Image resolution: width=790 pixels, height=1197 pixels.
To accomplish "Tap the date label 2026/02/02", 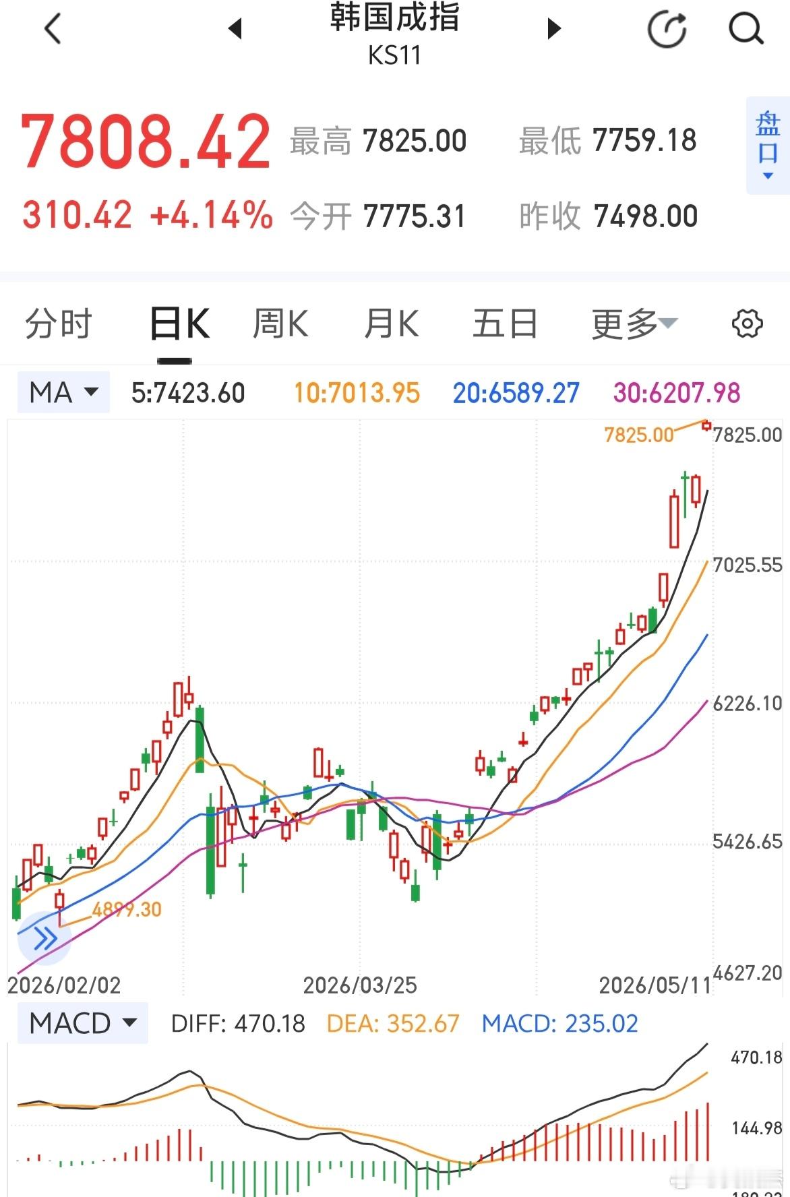I will click(64, 985).
